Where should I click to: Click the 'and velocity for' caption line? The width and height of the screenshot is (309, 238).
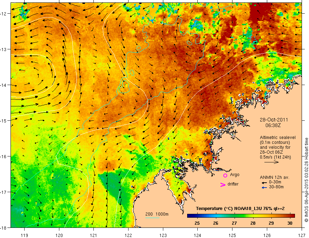[x=275, y=147]
